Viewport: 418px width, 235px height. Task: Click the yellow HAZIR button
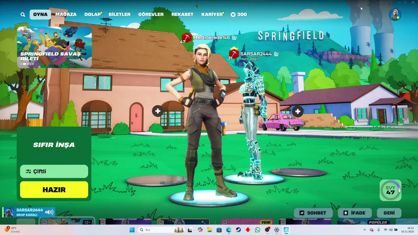[54, 190]
